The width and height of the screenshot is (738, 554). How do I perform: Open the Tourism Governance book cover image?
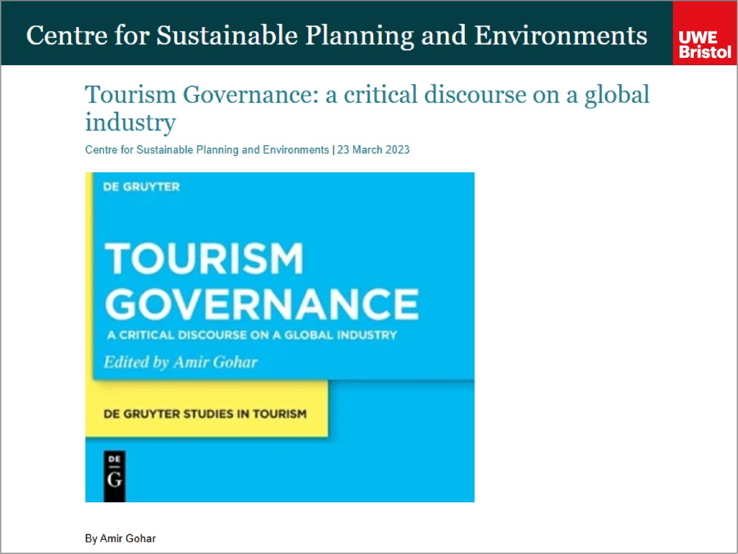280,337
